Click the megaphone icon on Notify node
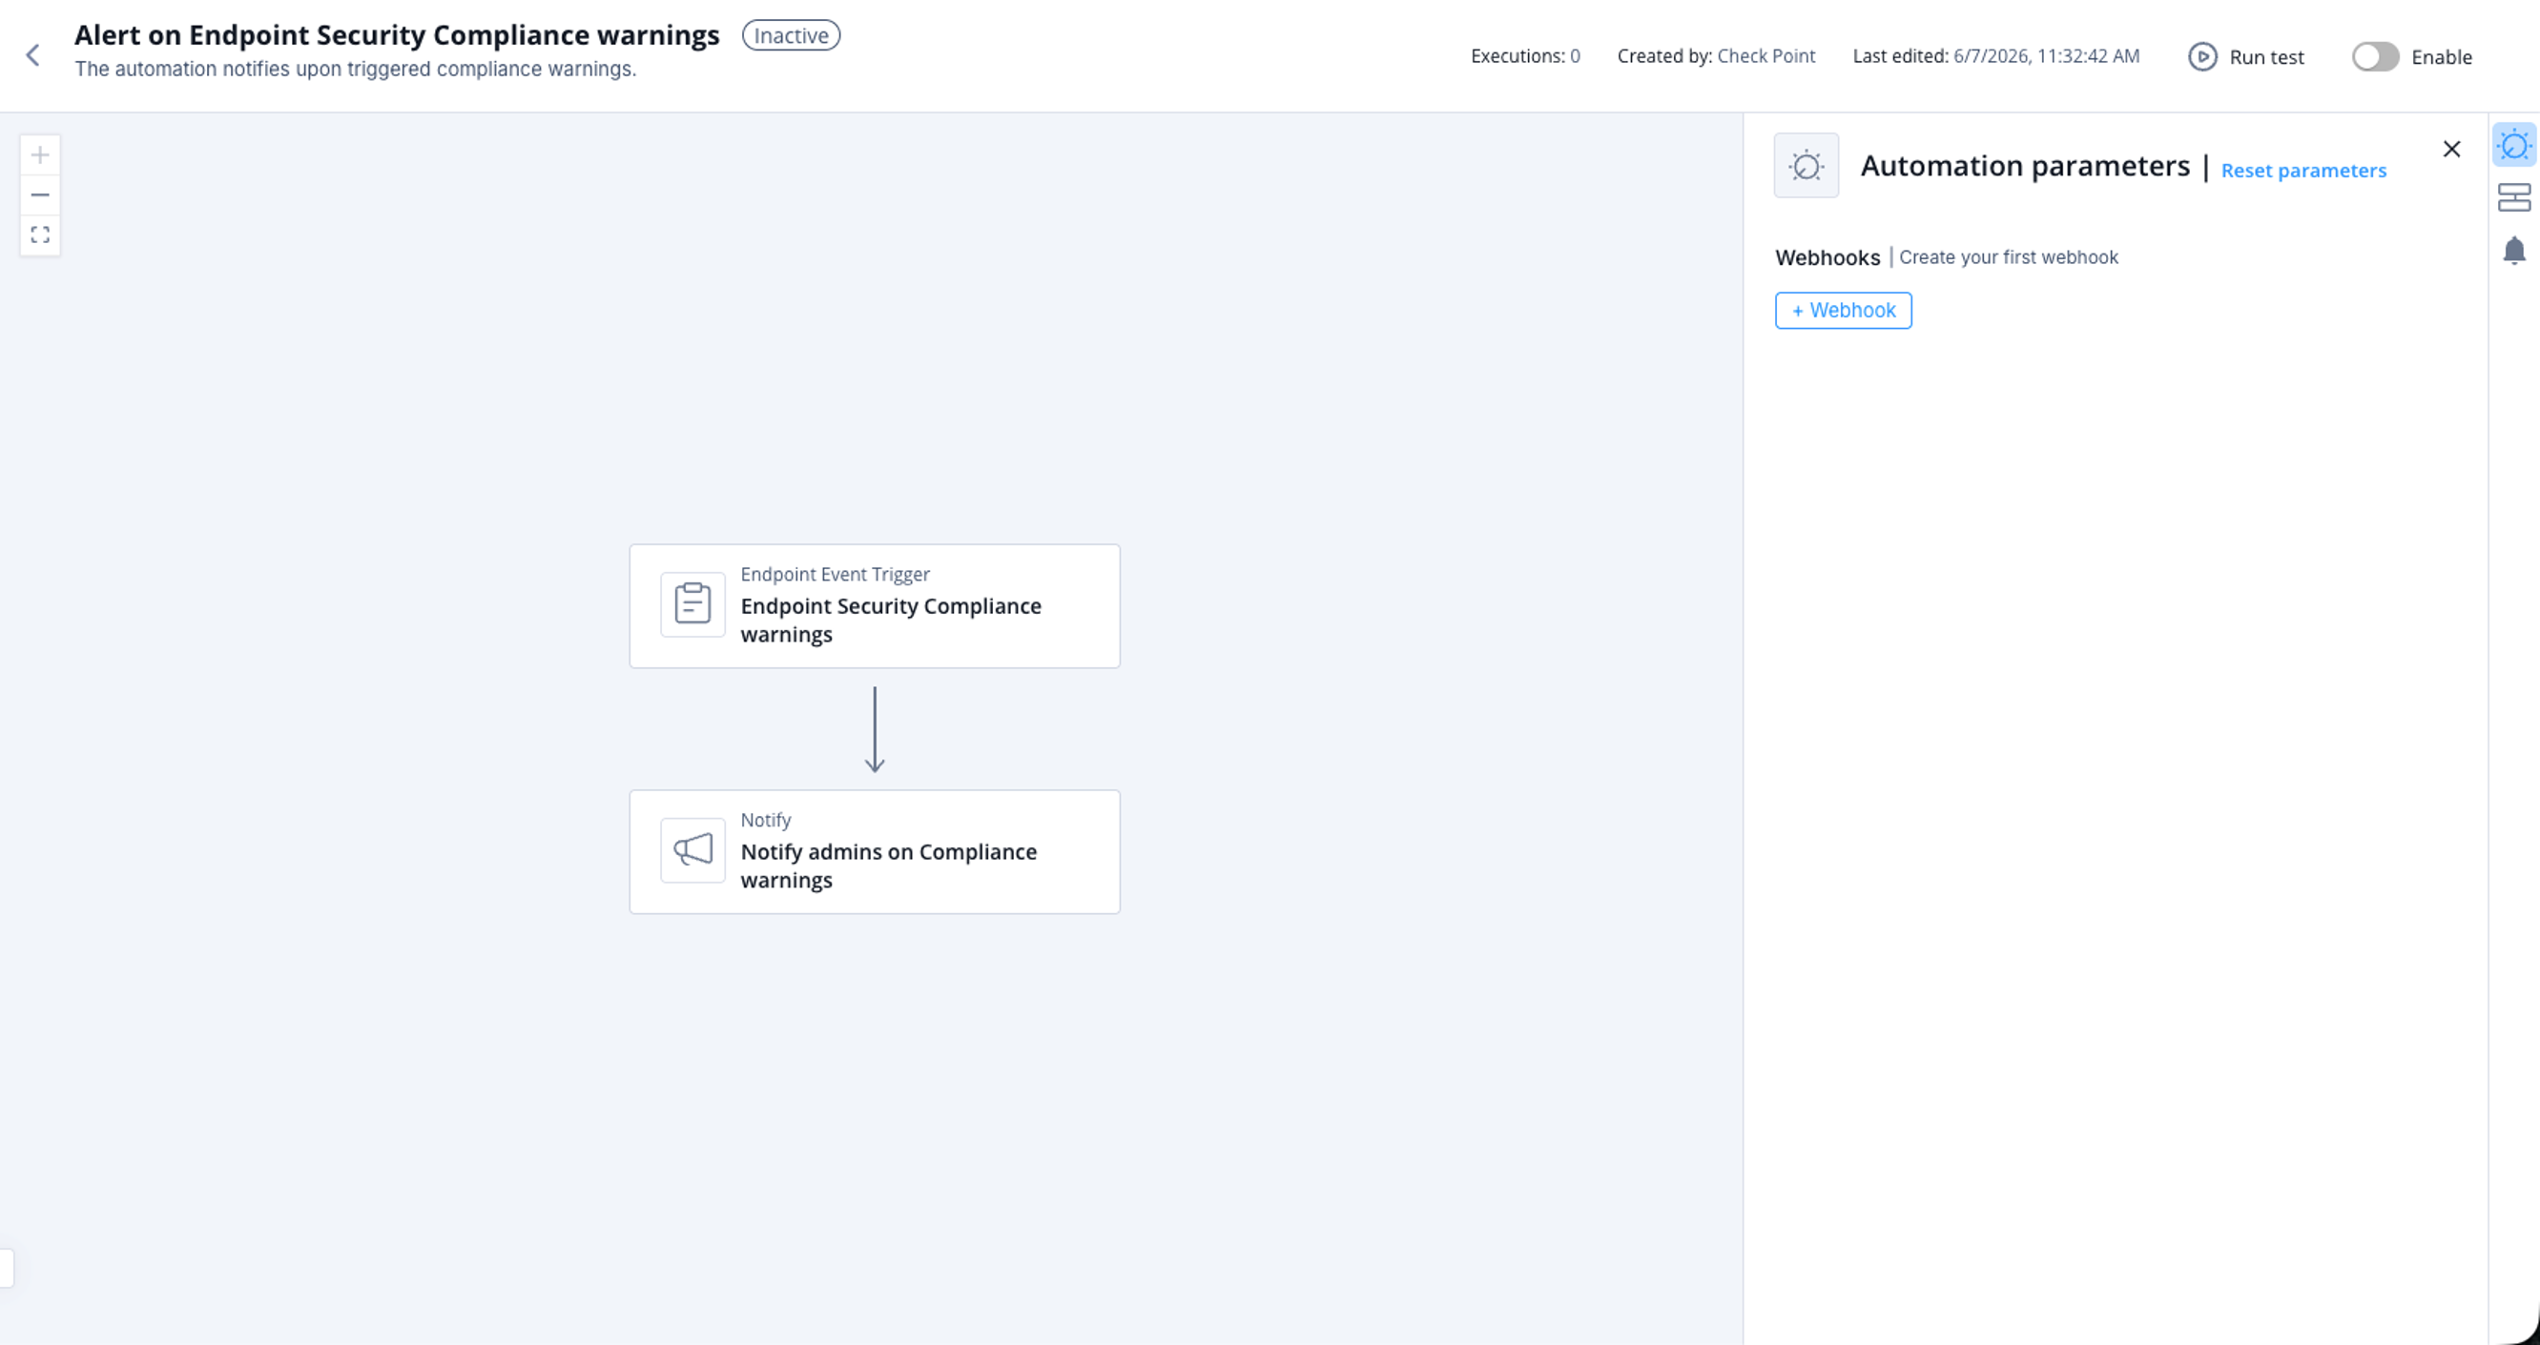Image resolution: width=2540 pixels, height=1345 pixels. point(692,849)
